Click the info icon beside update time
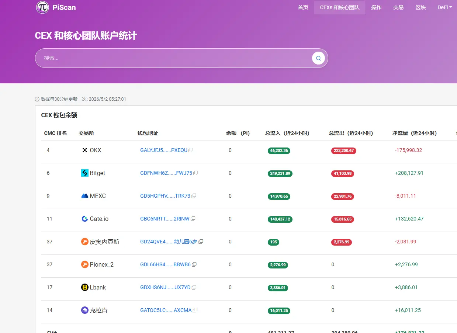 (x=37, y=99)
